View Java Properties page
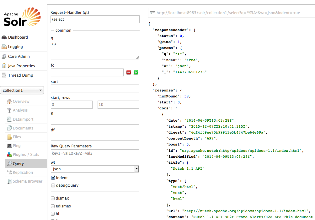Screen dimensions: 315x220 click(x=21, y=66)
